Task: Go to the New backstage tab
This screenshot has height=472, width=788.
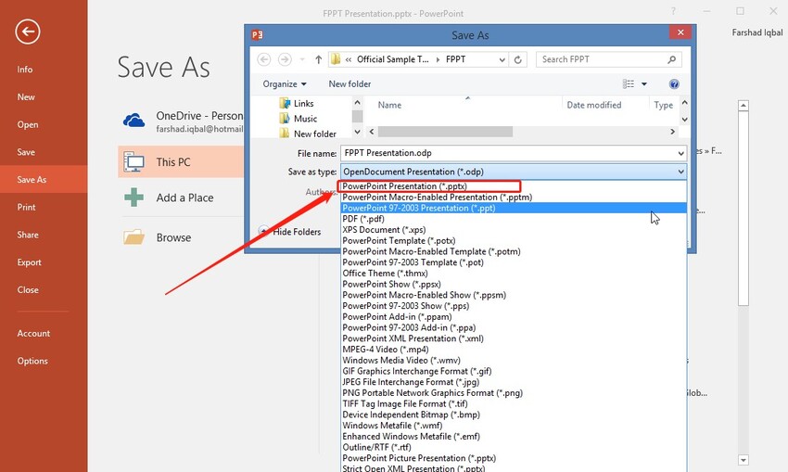Action: pos(44,97)
